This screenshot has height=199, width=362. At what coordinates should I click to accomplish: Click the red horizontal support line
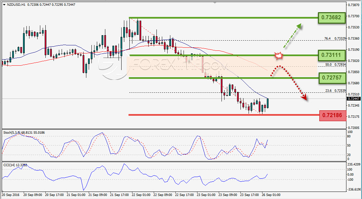click(224, 115)
